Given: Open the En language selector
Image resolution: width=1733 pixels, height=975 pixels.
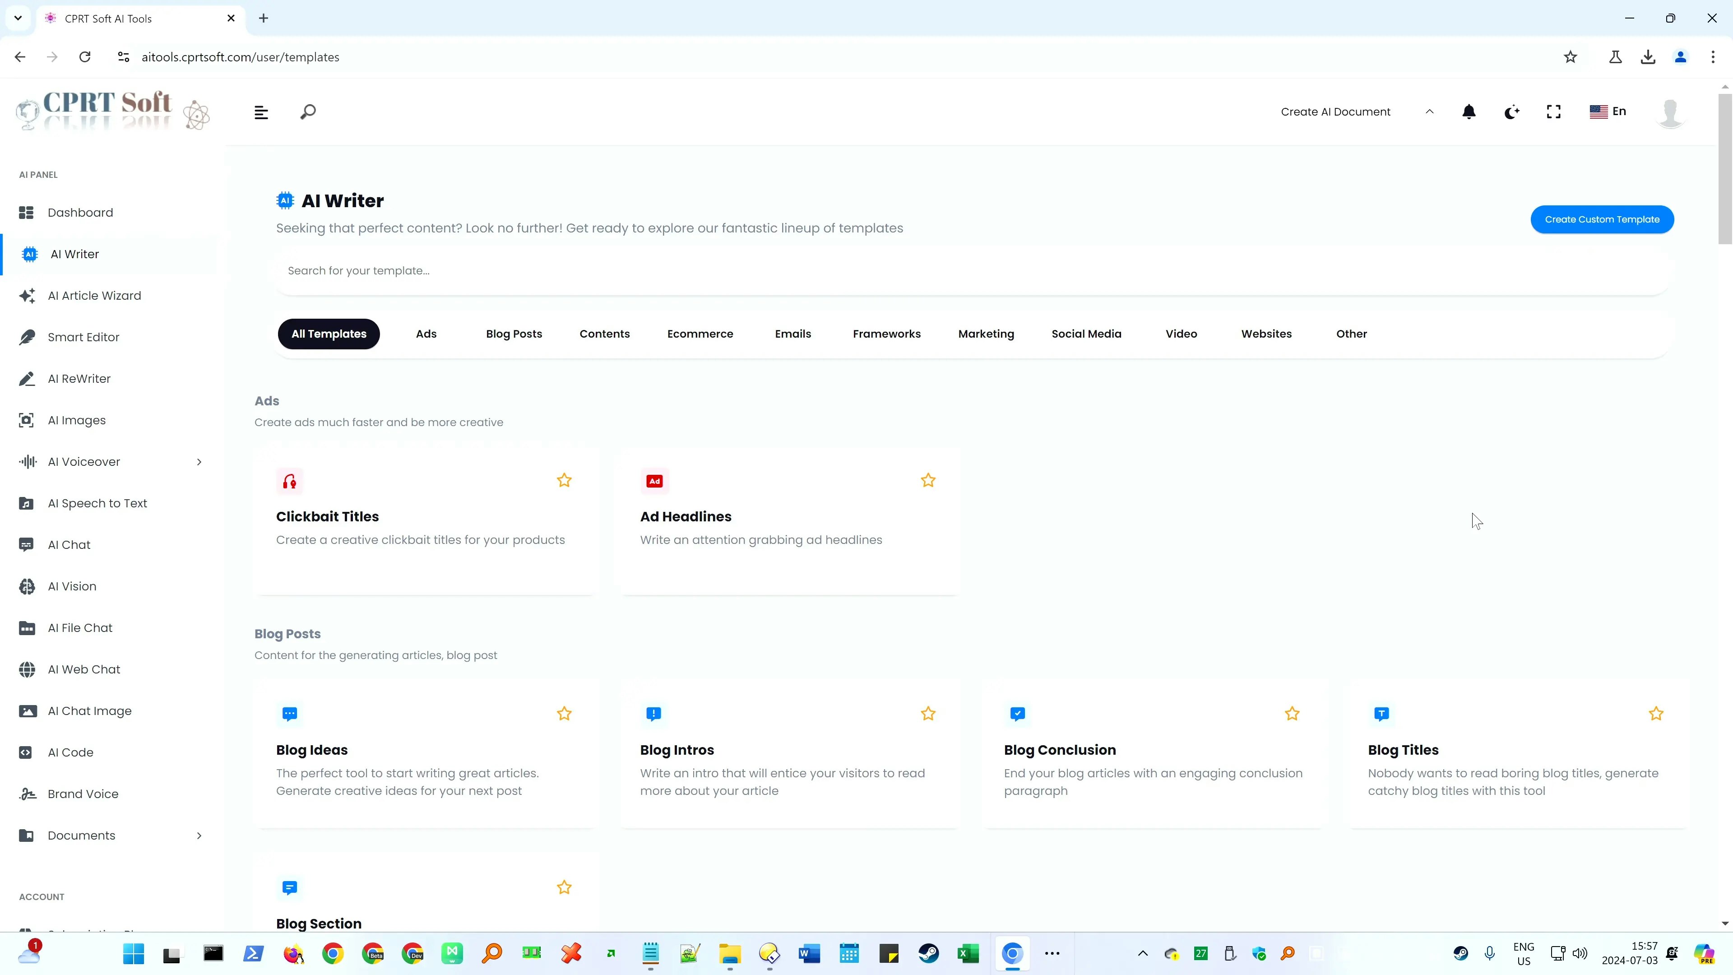Looking at the screenshot, I should (x=1607, y=111).
